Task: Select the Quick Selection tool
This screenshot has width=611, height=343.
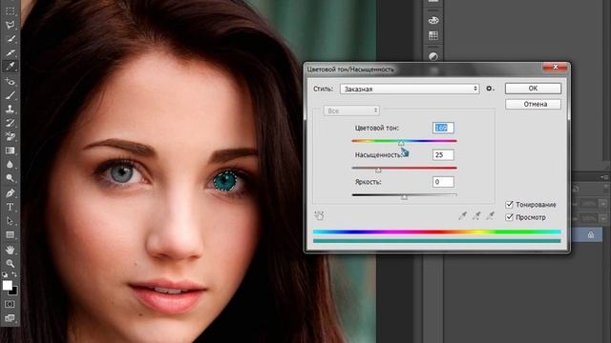Action: tap(11, 38)
